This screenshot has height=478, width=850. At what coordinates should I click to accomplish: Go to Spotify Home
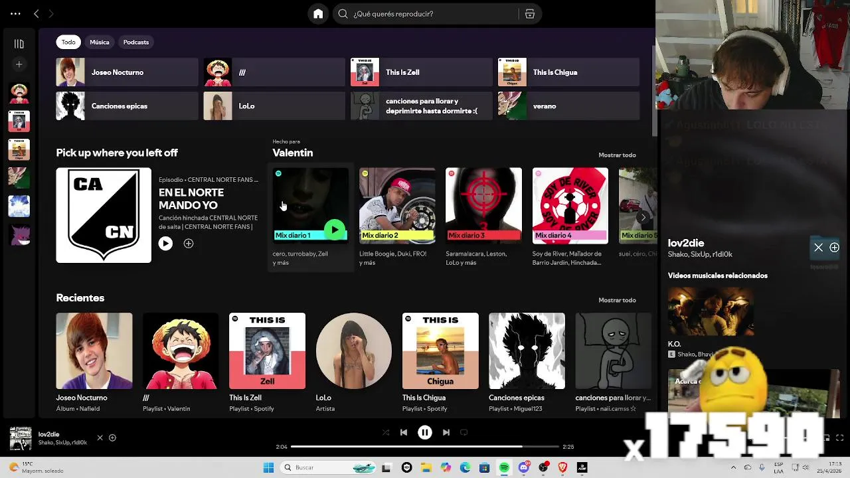pyautogui.click(x=318, y=14)
